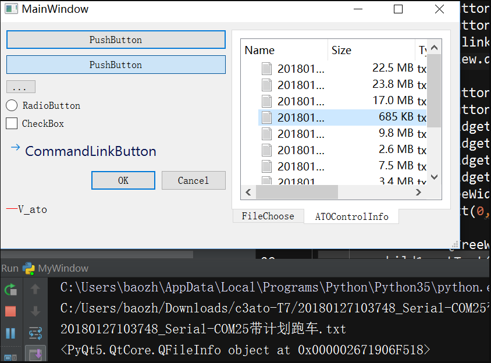
Task: Click the file icon beside the 685 KB entry
Action: coord(266,117)
